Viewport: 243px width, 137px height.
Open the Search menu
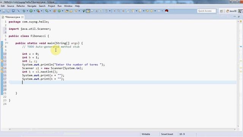42,6
